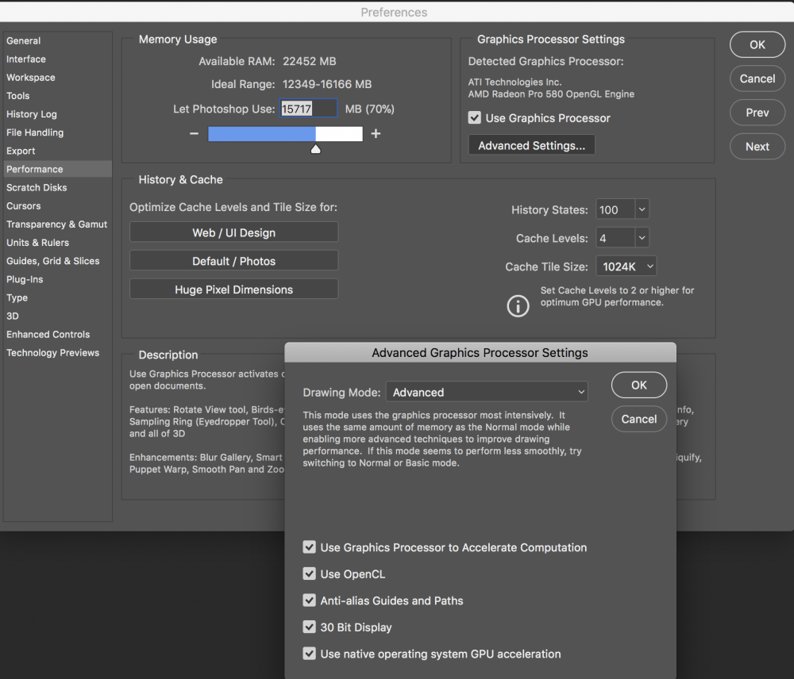
Task: Click the Let Photoshop Use memory field
Action: pyautogui.click(x=308, y=109)
